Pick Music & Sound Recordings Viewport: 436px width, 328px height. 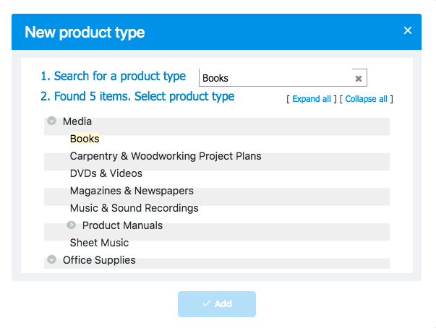click(134, 208)
